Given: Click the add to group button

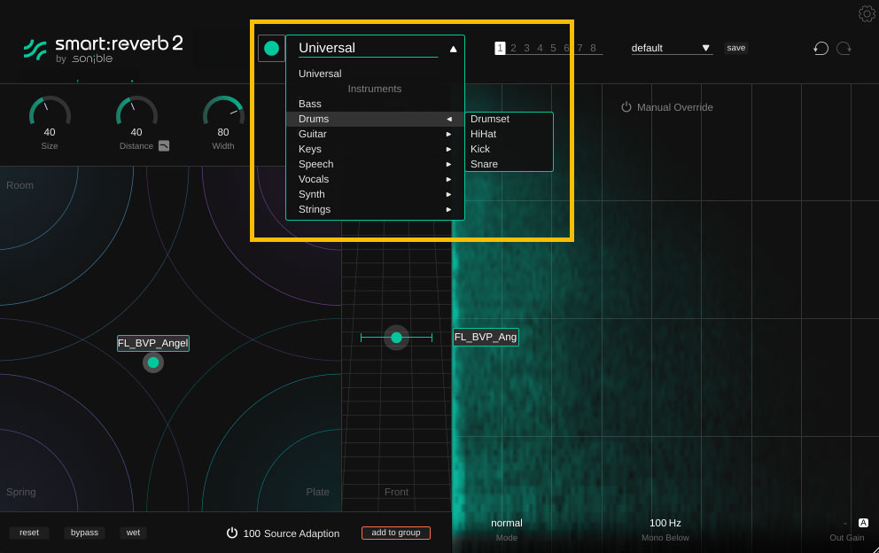Looking at the screenshot, I should (x=396, y=533).
